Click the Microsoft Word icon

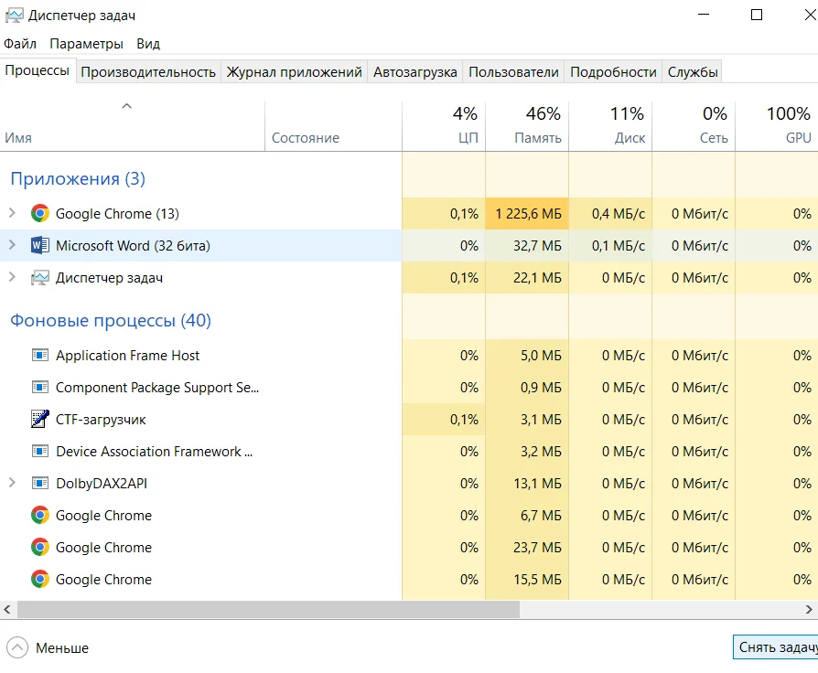coord(39,246)
